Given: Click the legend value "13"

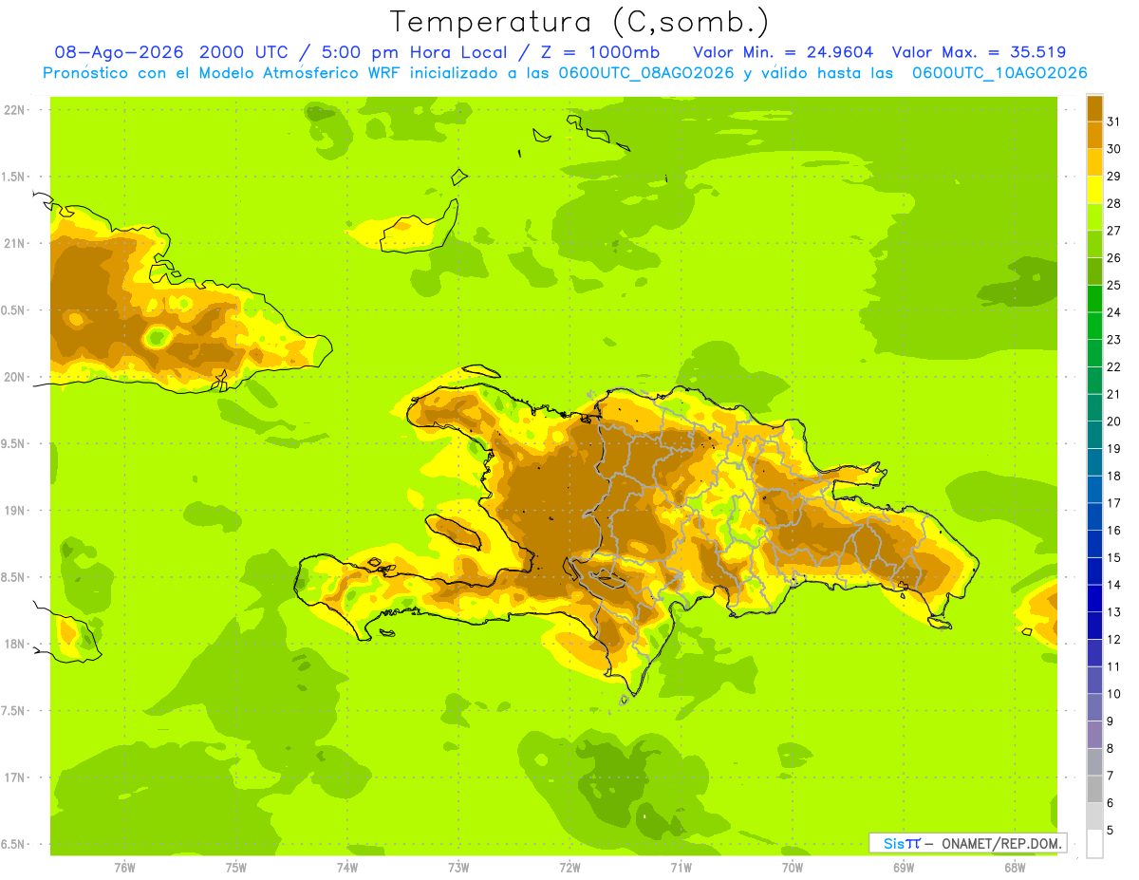Looking at the screenshot, I should 1114,612.
